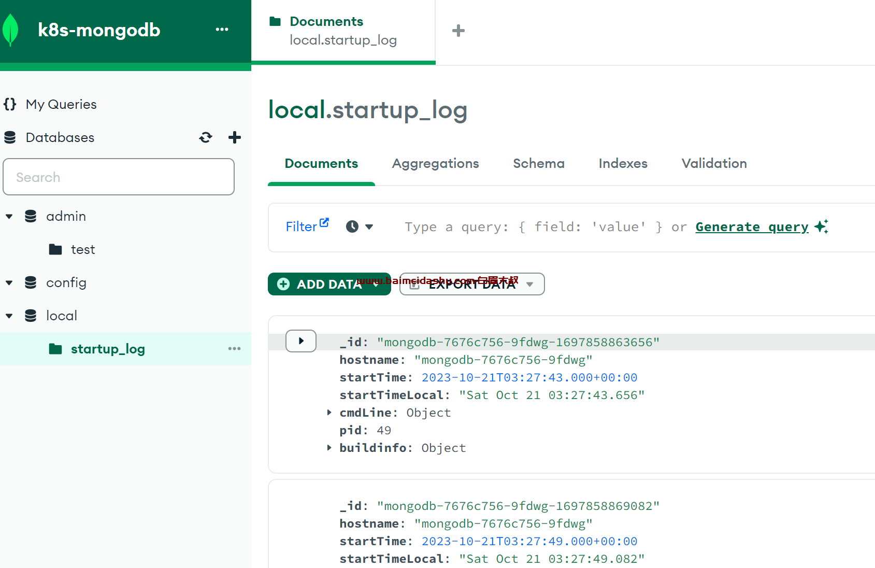Screen dimensions: 875x568
Task: Create a new database with plus icon
Action: (235, 137)
